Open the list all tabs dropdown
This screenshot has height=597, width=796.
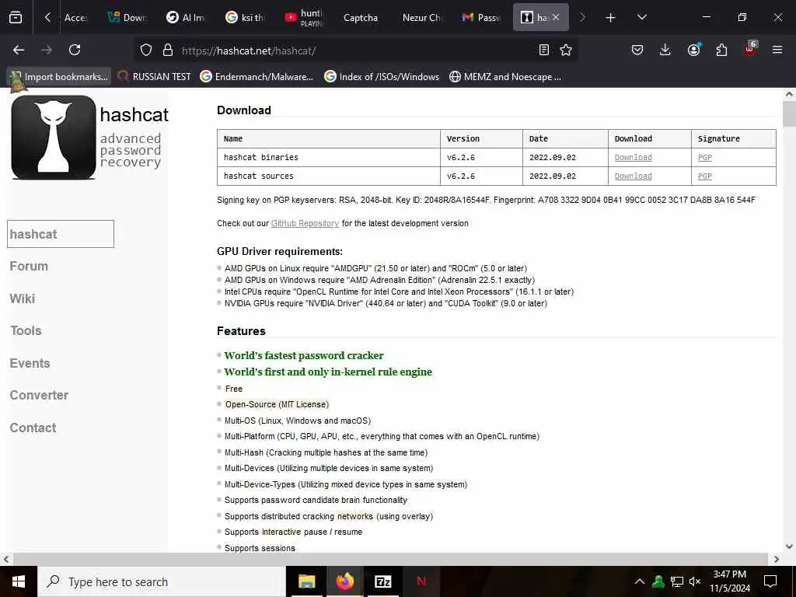pos(641,17)
